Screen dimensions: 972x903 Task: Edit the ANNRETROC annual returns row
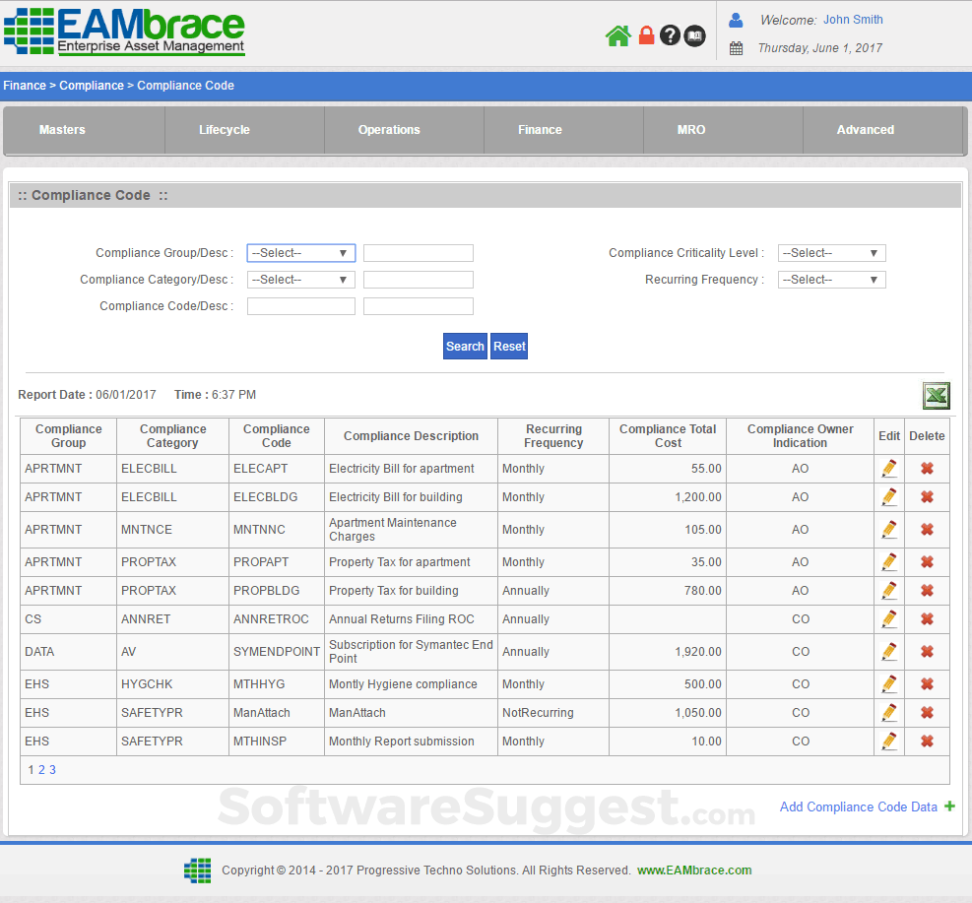[888, 619]
